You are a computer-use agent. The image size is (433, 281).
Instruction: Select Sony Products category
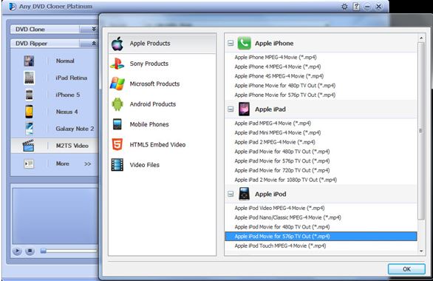[162, 64]
